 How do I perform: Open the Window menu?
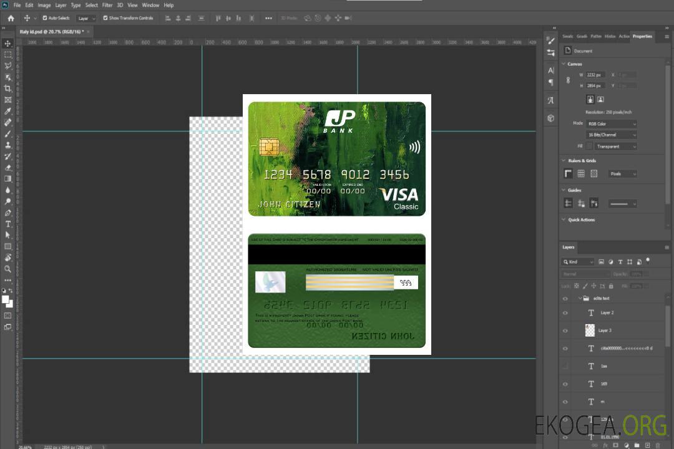[150, 5]
